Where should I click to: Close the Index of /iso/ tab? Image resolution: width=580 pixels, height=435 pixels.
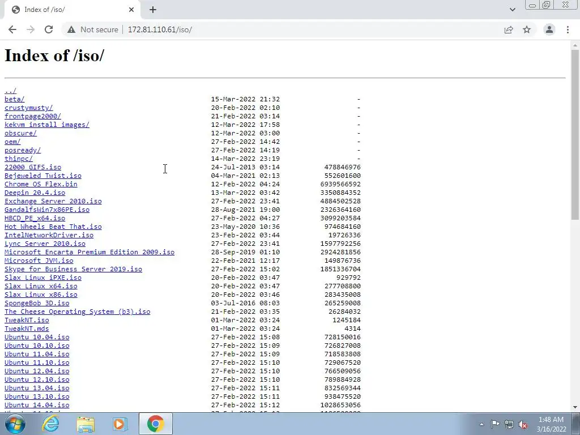(x=131, y=10)
